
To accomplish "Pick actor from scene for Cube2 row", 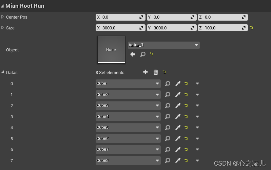I will pyautogui.click(x=178, y=95).
